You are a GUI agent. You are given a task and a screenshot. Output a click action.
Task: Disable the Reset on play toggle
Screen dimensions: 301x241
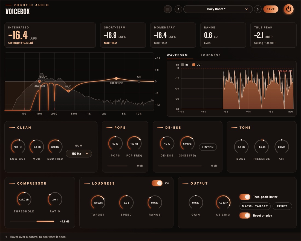[245, 216]
